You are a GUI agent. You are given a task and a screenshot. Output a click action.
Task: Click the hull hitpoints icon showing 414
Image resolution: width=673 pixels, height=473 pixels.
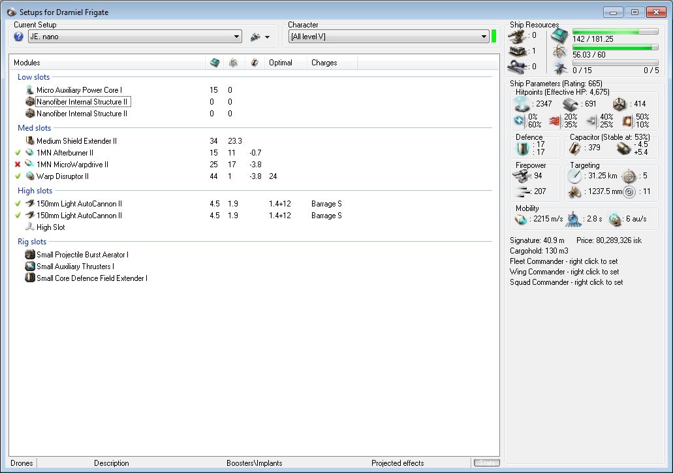[619, 104]
